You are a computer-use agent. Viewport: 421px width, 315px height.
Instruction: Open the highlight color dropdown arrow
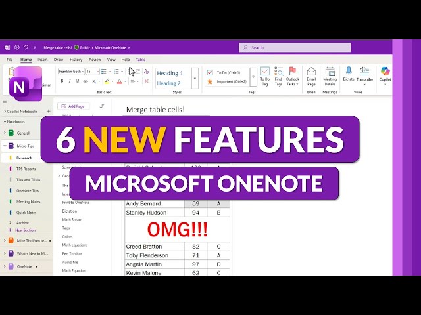click(x=112, y=81)
